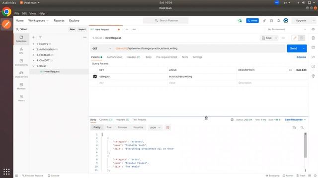
Task: Open the Help menu
Action: pos(42,13)
